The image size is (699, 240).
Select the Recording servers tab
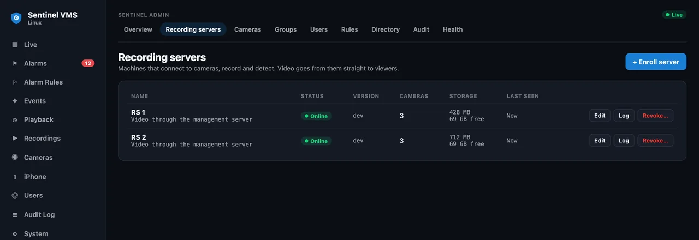click(193, 29)
